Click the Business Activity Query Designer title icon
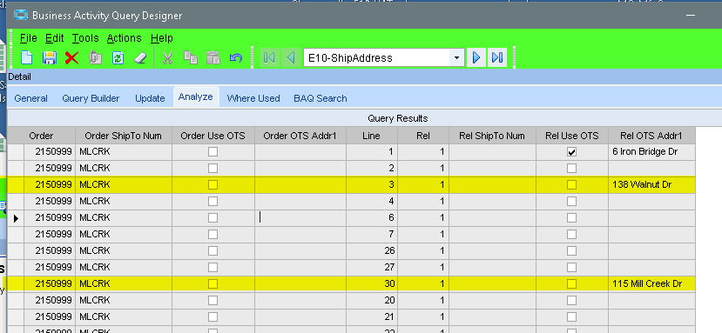Viewport: 722px width, 333px height. 21,15
